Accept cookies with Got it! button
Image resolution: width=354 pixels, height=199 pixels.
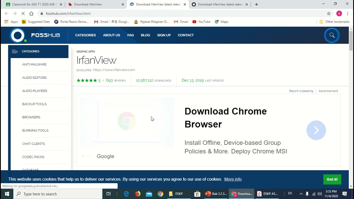tap(332, 179)
